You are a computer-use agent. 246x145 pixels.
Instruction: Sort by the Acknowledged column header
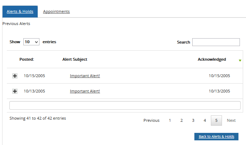point(212,59)
